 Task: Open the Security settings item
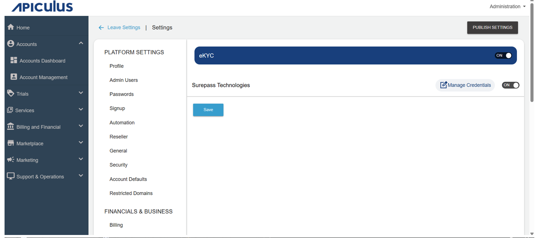pyautogui.click(x=118, y=165)
